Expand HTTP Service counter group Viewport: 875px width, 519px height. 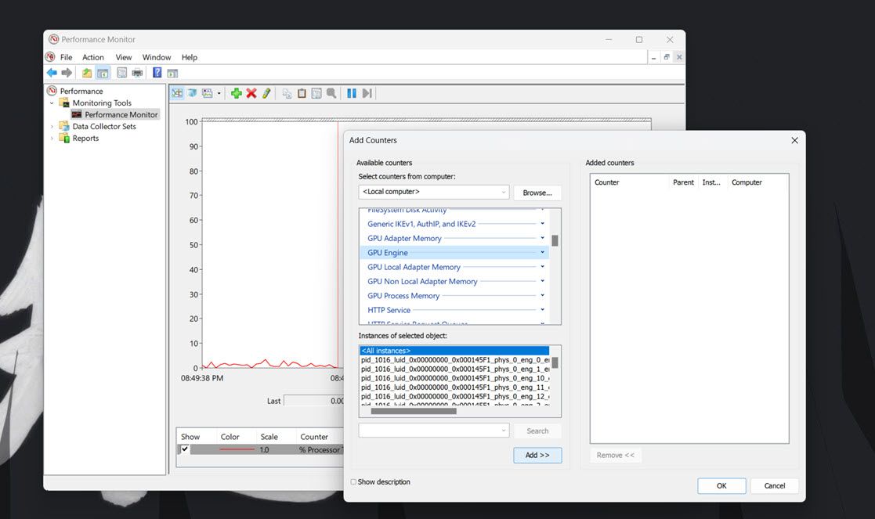[x=542, y=310]
